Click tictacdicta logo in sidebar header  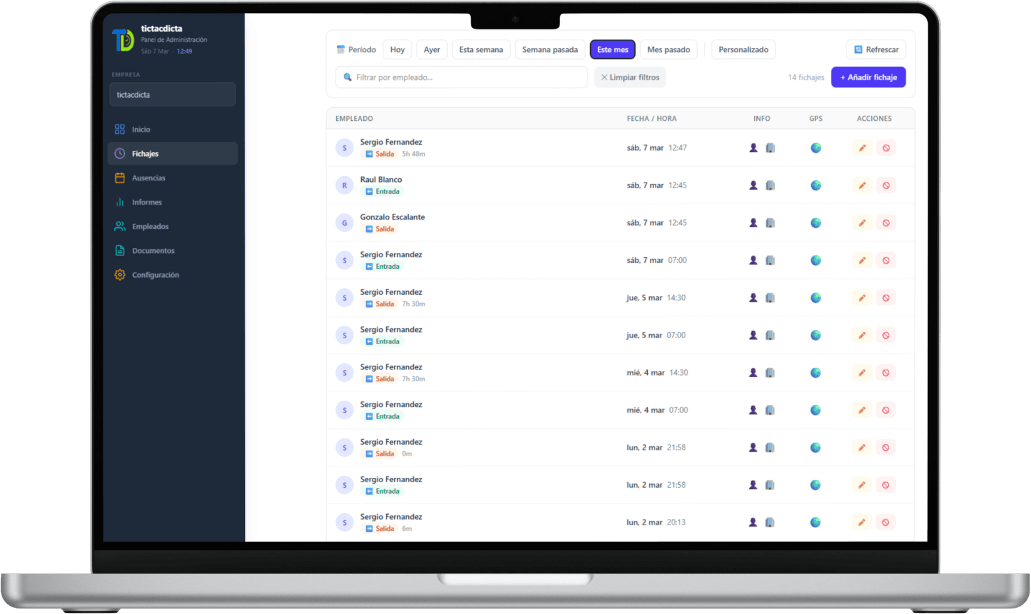point(123,40)
